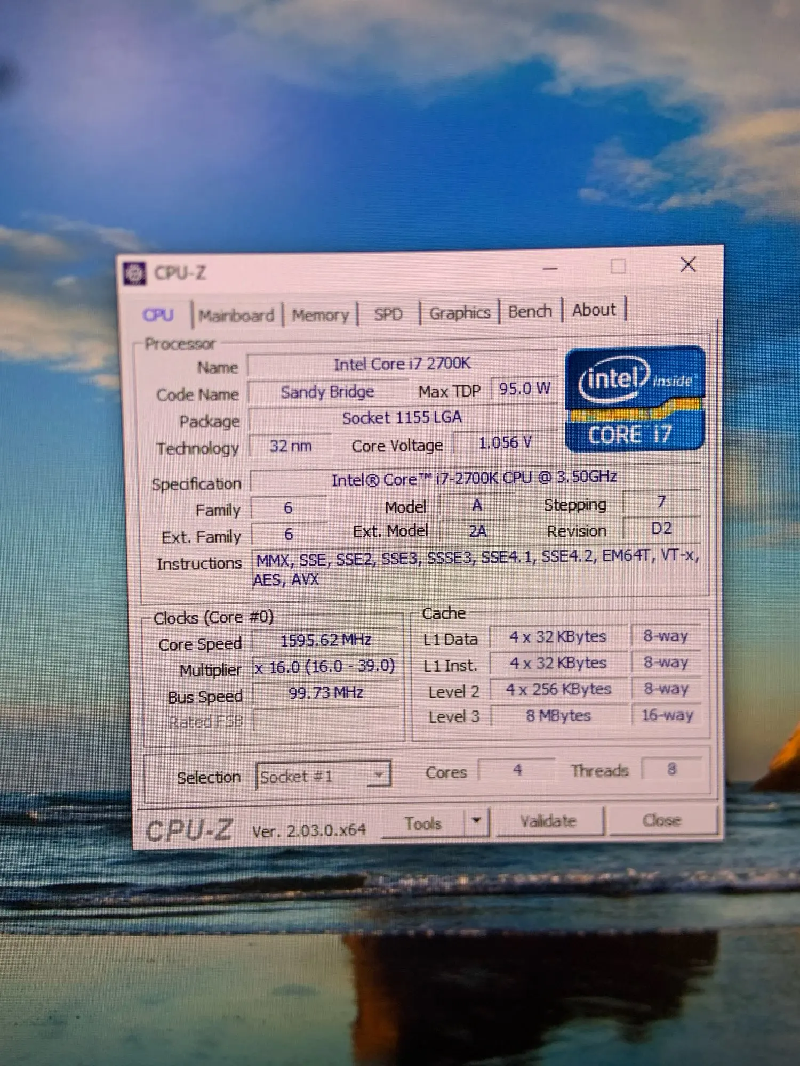Click the L1 Data 8-way value
The width and height of the screenshot is (800, 1066).
coord(666,636)
